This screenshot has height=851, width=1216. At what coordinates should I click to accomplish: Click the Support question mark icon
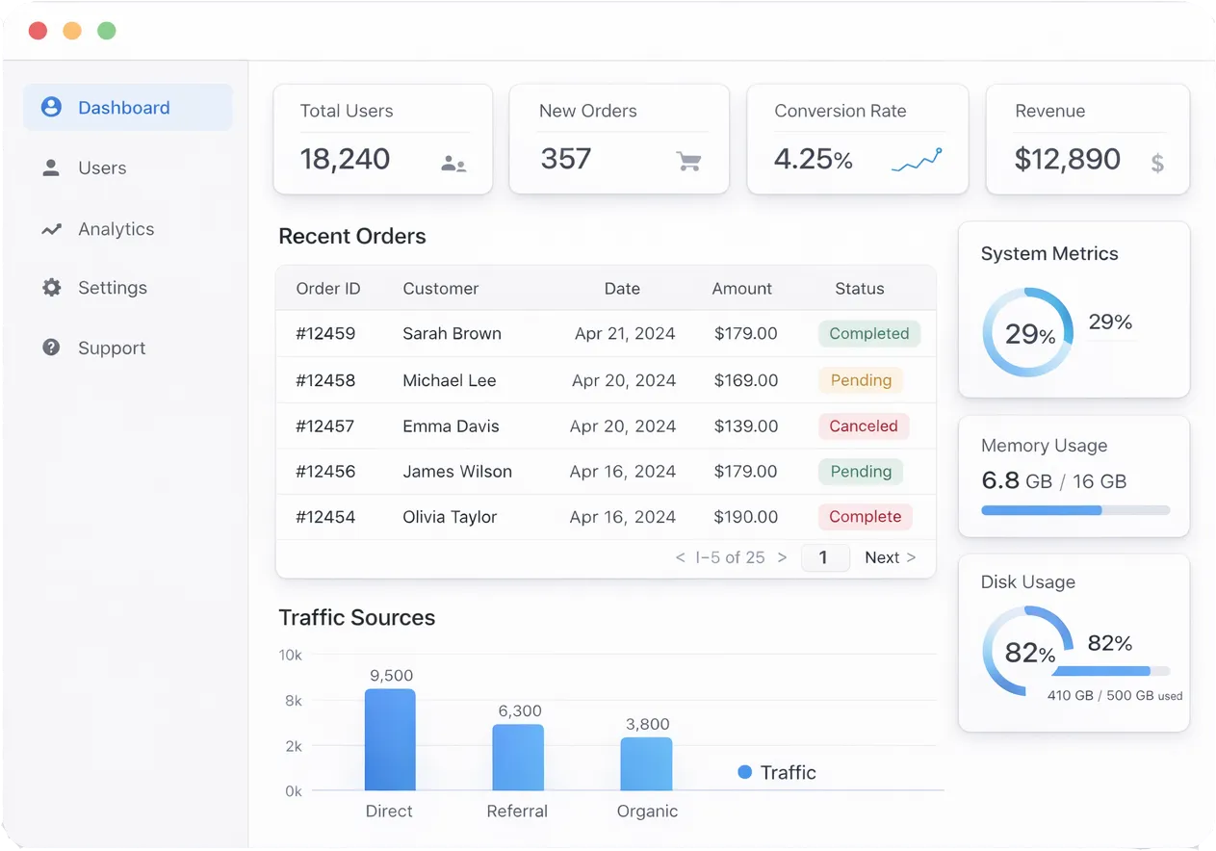tap(51, 348)
